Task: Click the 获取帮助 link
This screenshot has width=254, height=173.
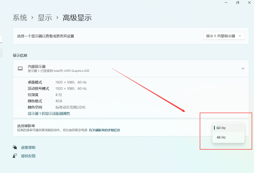Action: [28, 147]
